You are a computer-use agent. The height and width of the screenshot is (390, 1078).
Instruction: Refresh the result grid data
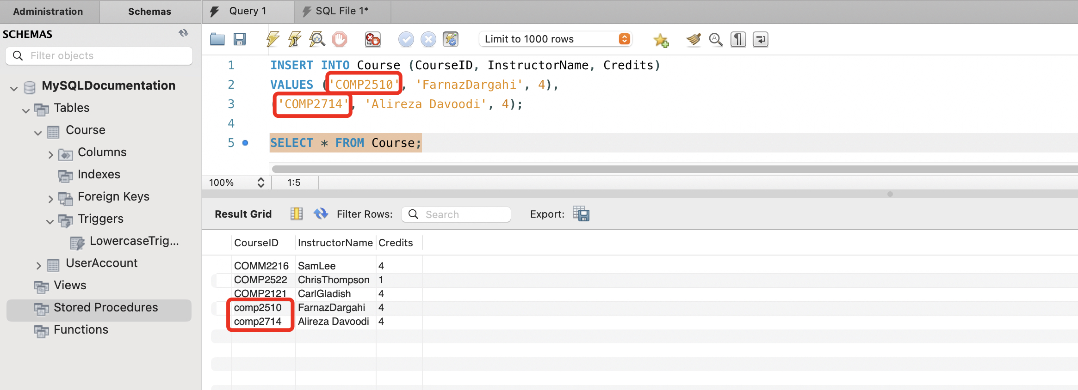click(x=321, y=214)
